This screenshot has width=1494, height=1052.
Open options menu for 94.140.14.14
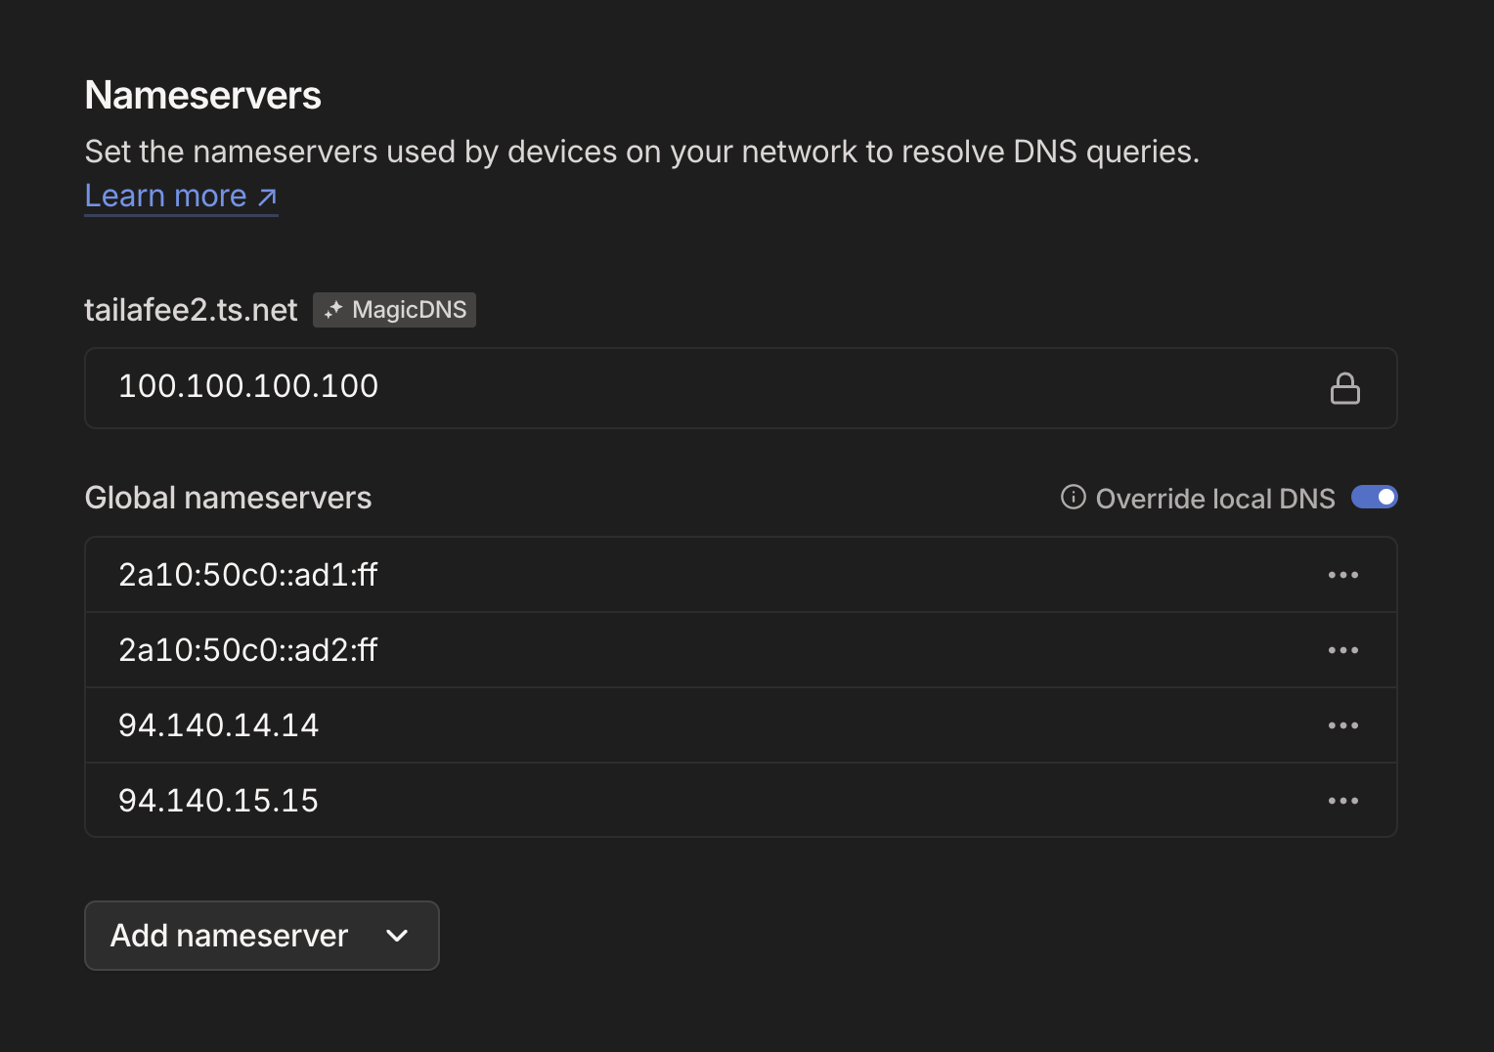click(x=1342, y=725)
